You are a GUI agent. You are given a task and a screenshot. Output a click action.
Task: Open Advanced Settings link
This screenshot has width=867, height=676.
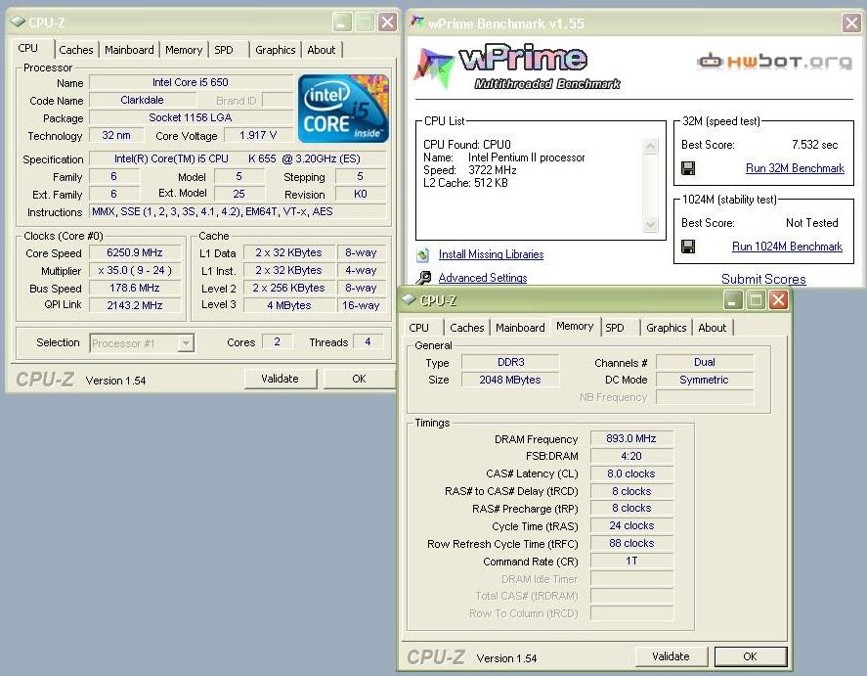coord(483,278)
